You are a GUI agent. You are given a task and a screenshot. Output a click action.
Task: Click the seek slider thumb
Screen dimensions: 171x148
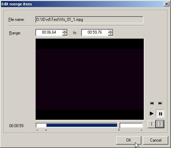(x=119, y=125)
